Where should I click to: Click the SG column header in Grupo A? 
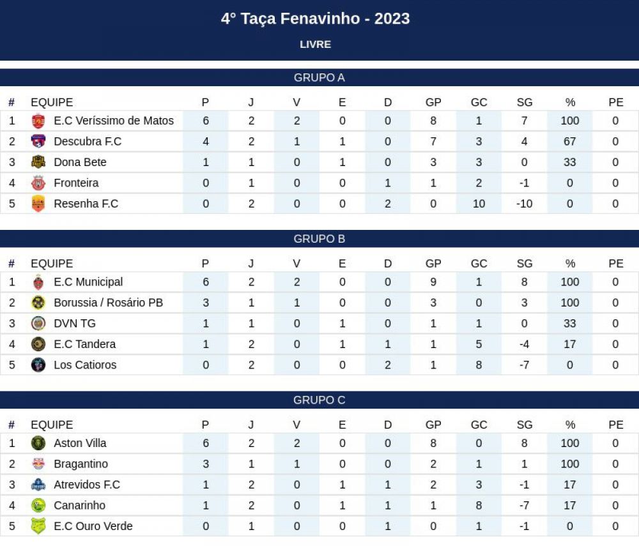[525, 102]
